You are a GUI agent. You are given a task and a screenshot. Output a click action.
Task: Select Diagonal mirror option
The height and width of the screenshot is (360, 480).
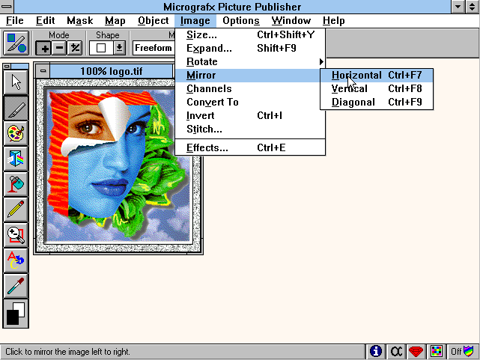pyautogui.click(x=377, y=102)
